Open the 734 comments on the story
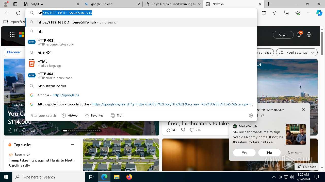This screenshot has height=182, width=325. 195,130
